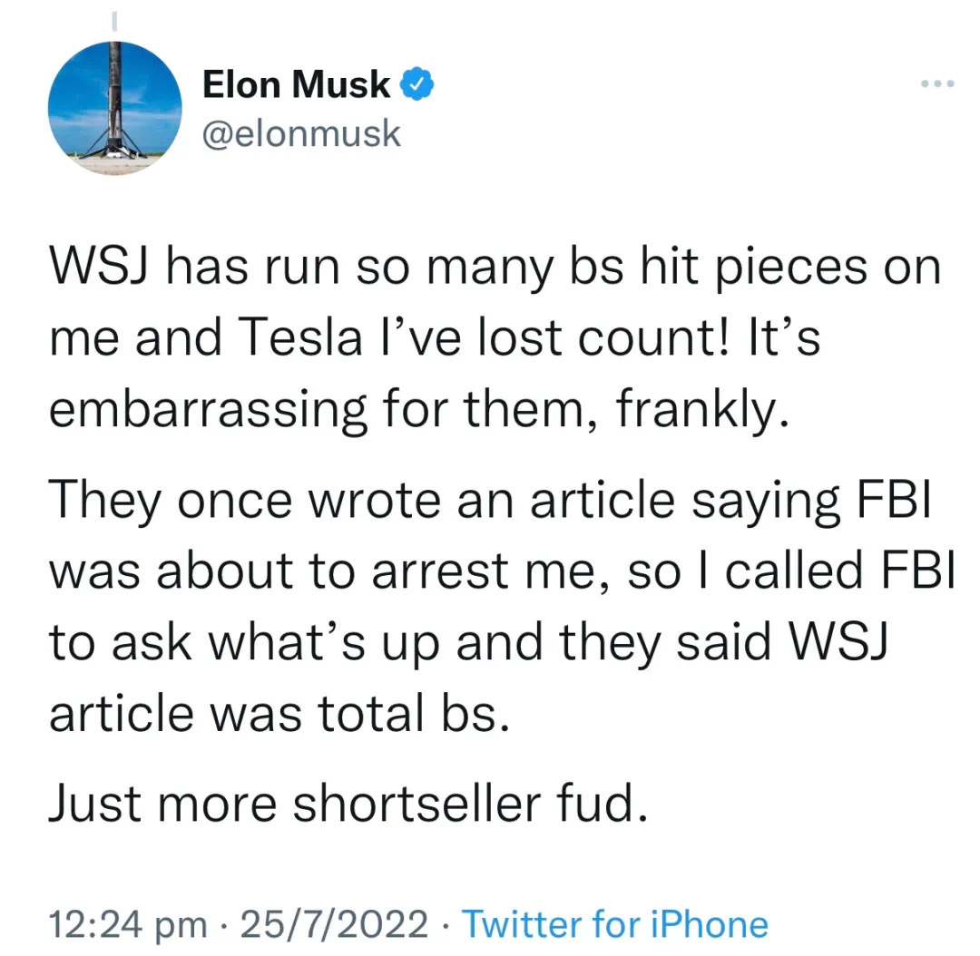Click the 25/7/2022 date
The height and width of the screenshot is (956, 980).
[334, 925]
